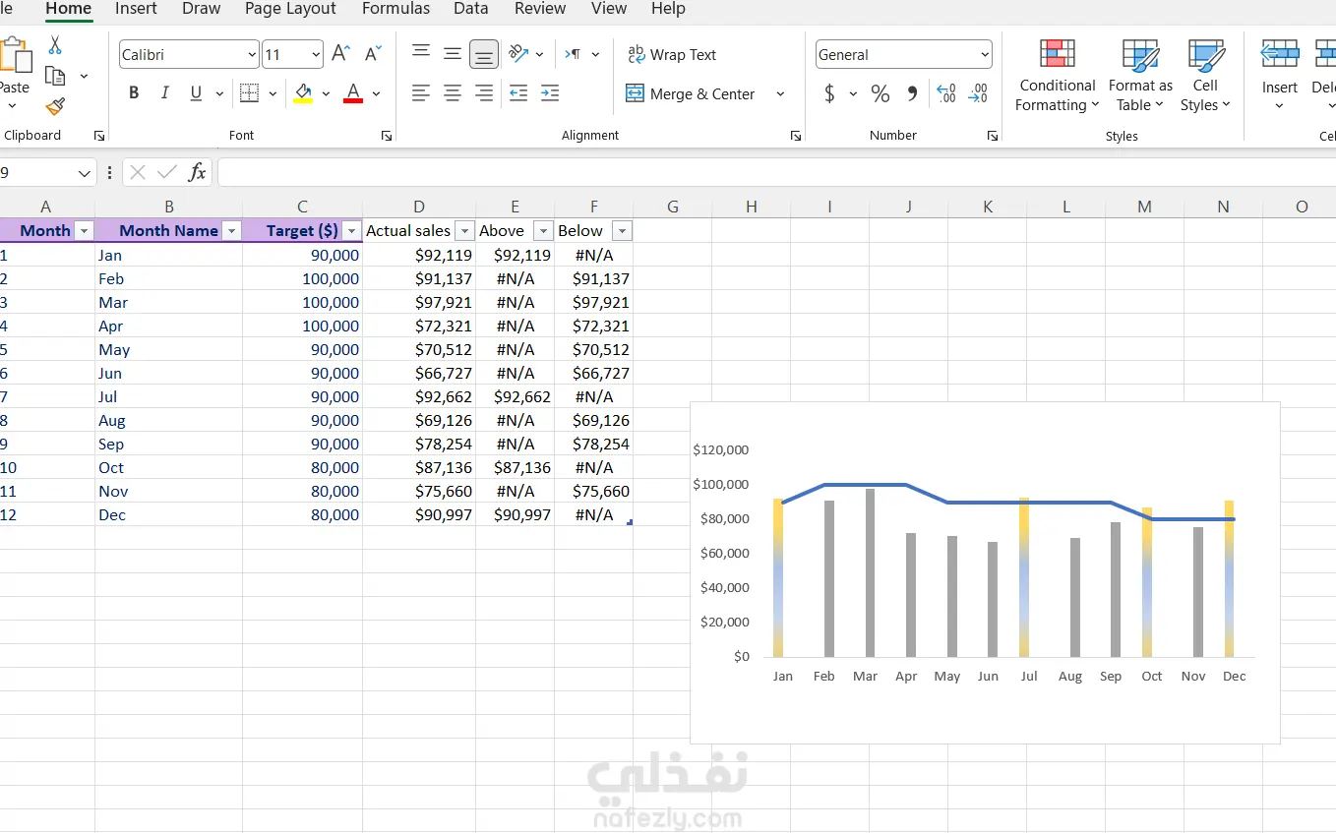
Task: Click the Copy icon
Action: click(x=56, y=77)
